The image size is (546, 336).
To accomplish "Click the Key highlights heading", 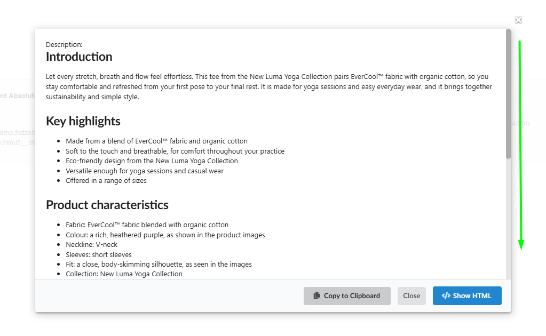I will tap(83, 121).
